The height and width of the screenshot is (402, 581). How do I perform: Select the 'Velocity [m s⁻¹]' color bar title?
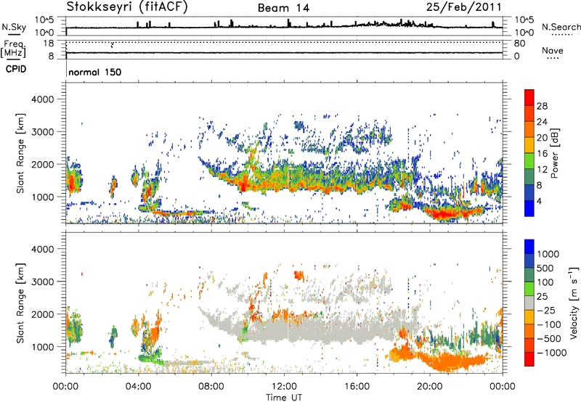point(574,303)
